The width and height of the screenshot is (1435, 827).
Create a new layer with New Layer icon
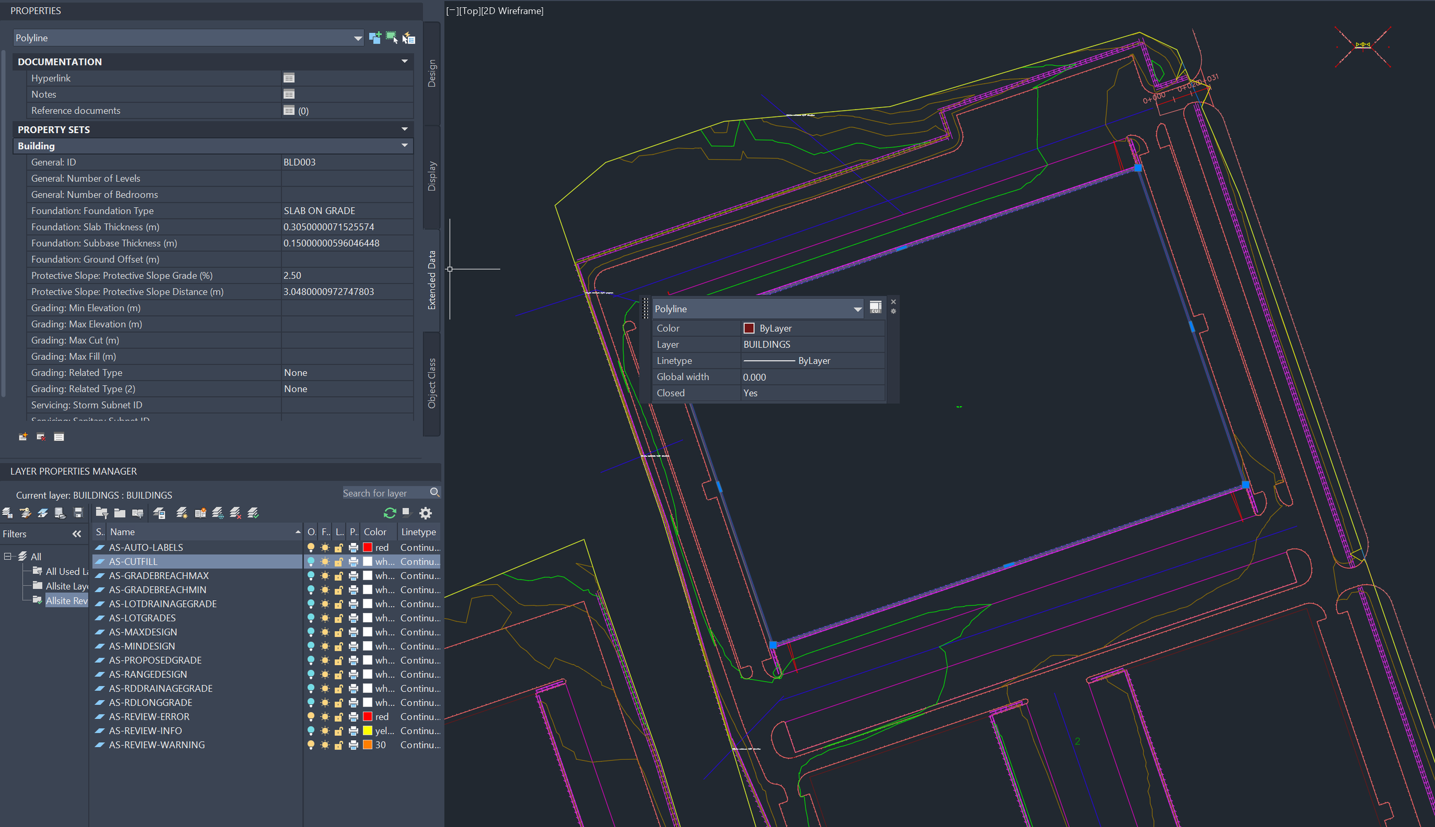coord(182,512)
